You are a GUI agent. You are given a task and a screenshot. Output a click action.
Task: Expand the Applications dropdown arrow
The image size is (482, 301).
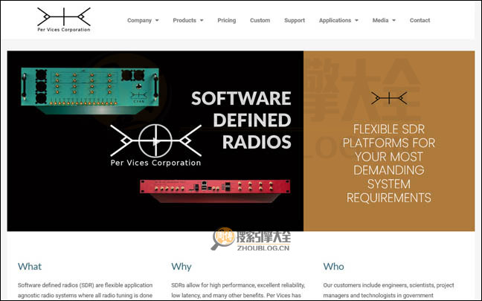point(356,21)
